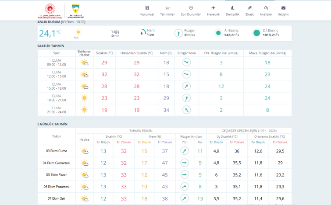The height and width of the screenshot is (205, 331).
Task: Open the Kurumsal menu icon
Action: tap(147, 8)
